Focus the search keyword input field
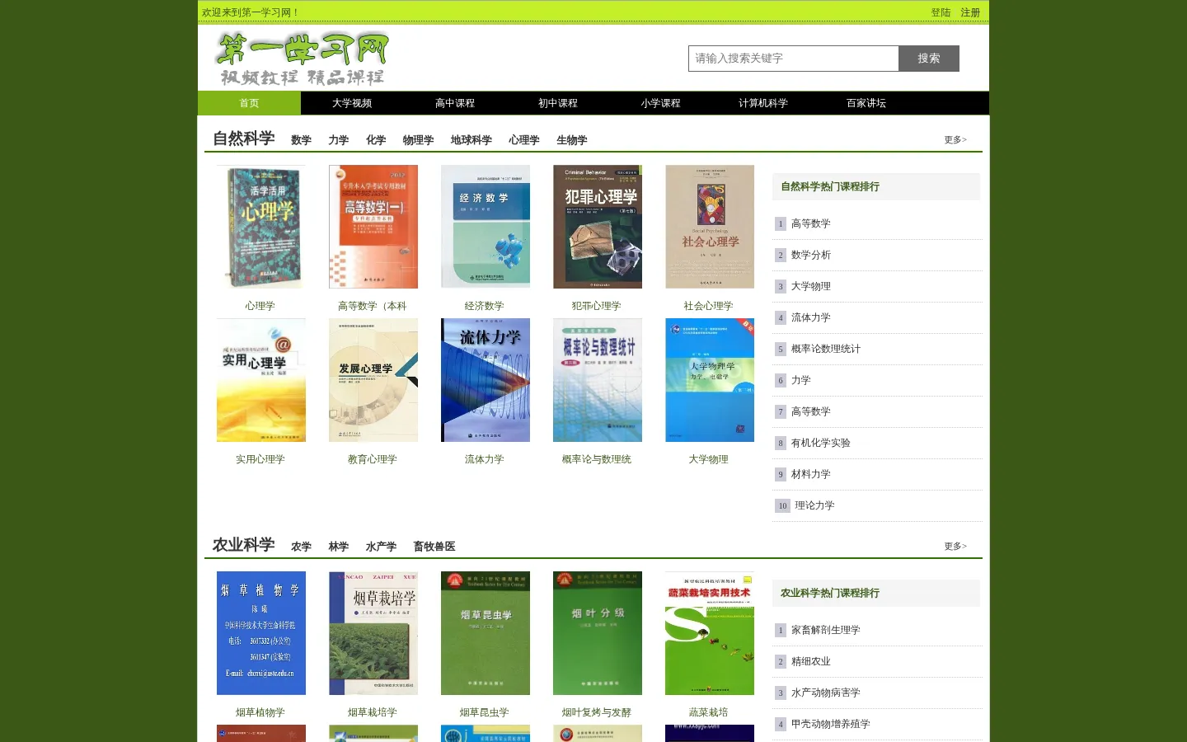1187x742 pixels. (794, 59)
